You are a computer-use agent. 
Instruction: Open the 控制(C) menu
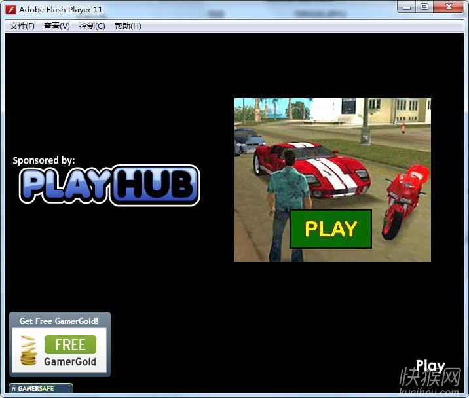coord(92,26)
